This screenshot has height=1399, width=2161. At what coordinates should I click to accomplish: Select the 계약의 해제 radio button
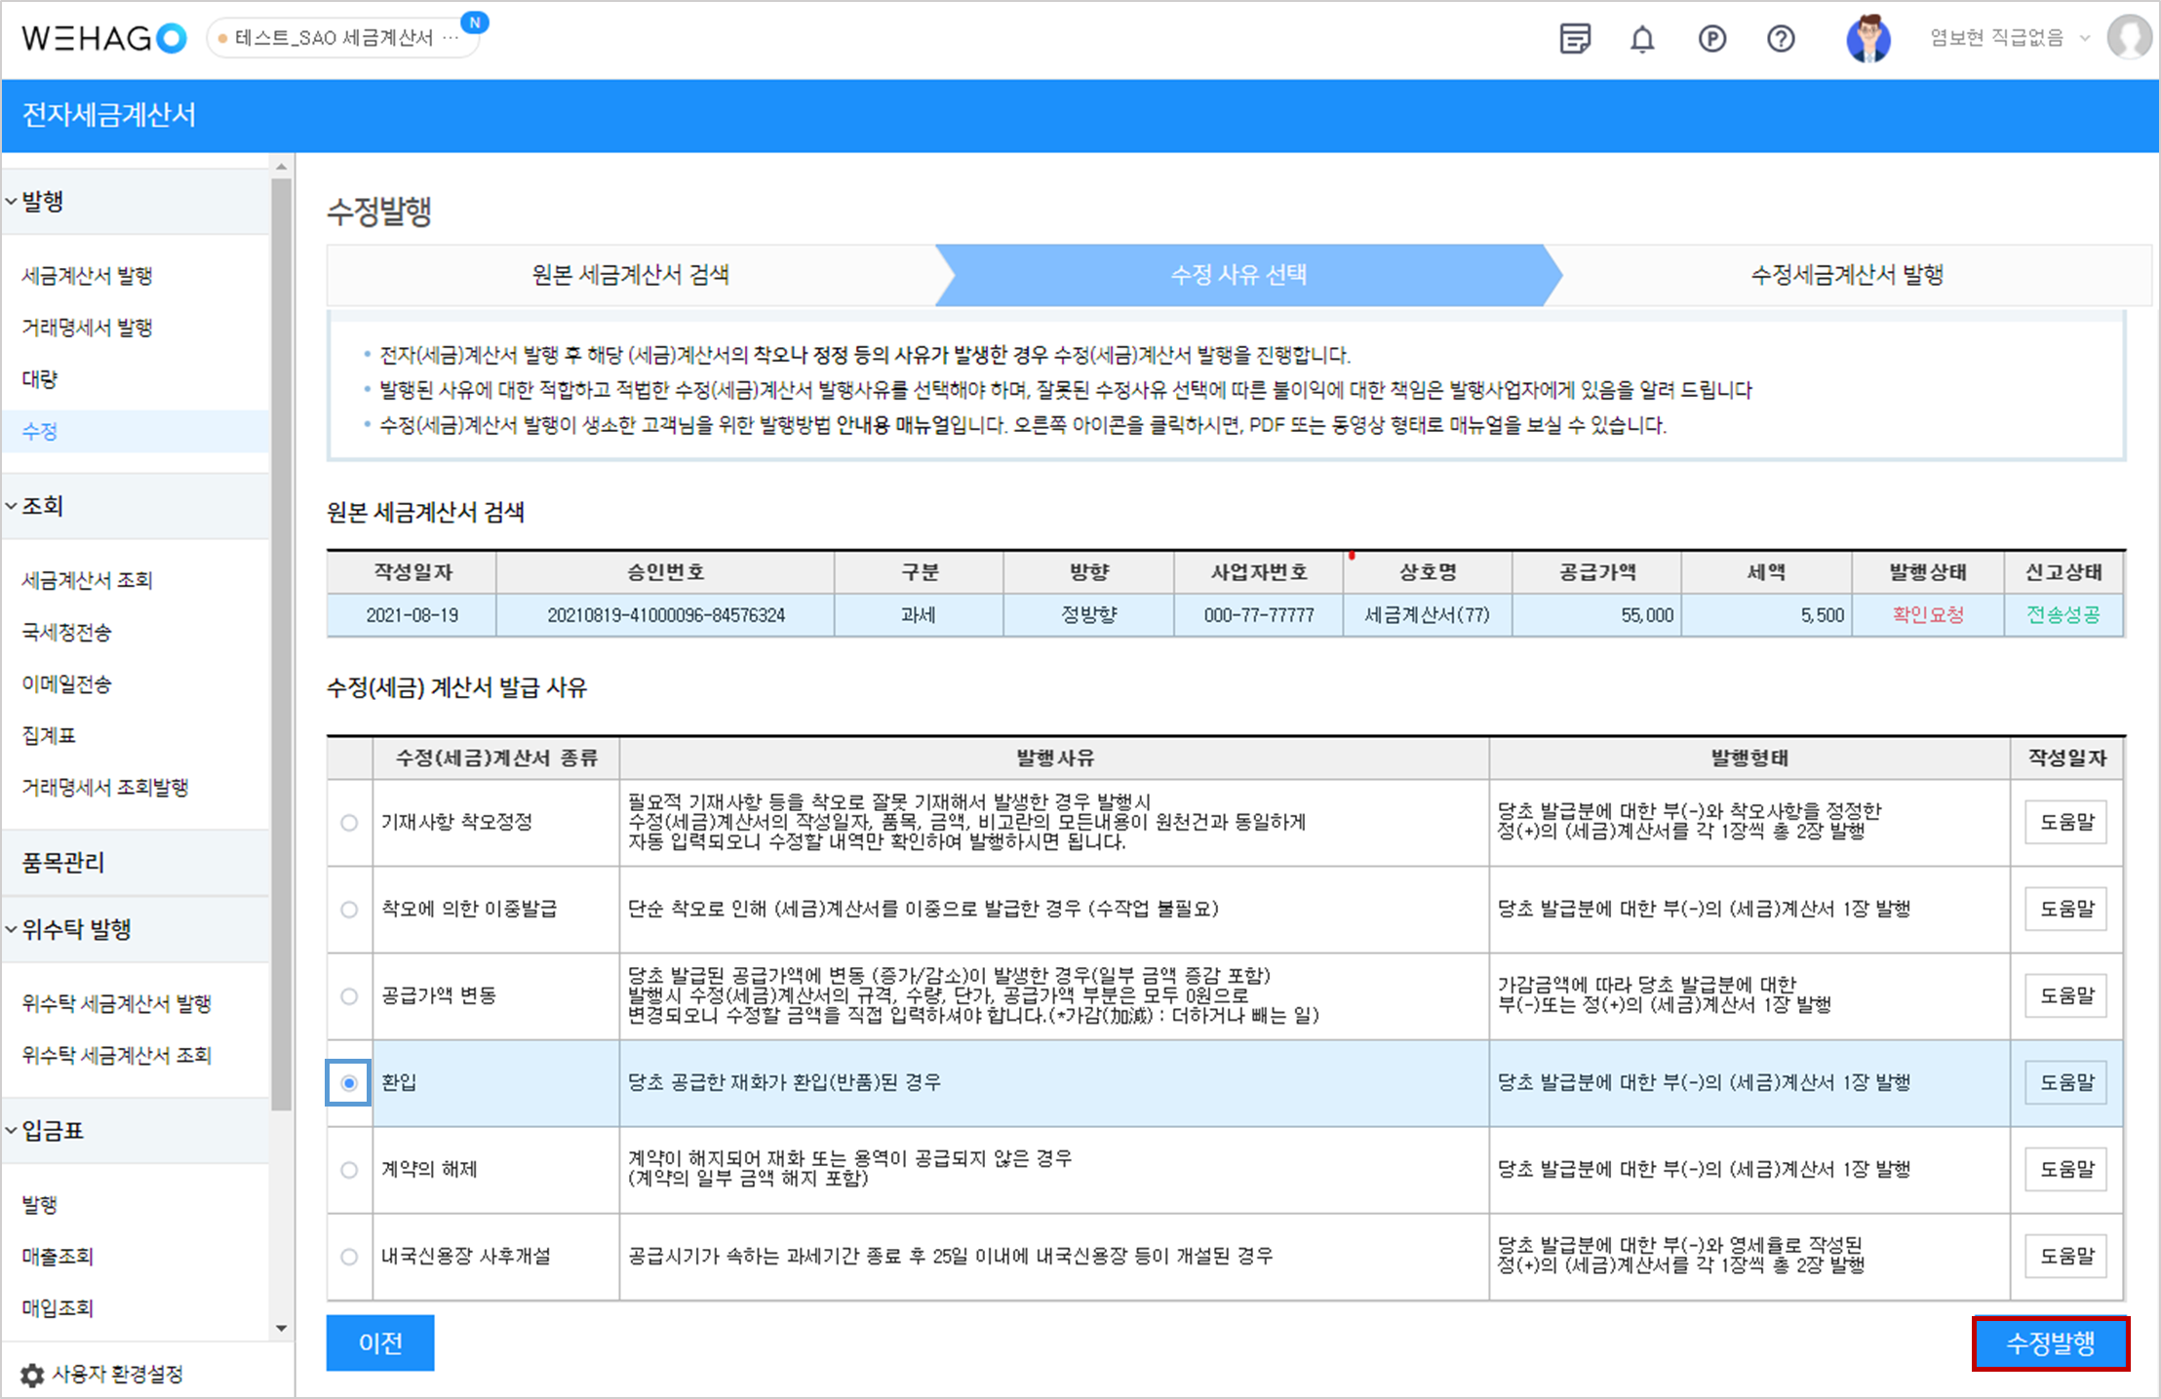coord(349,1170)
